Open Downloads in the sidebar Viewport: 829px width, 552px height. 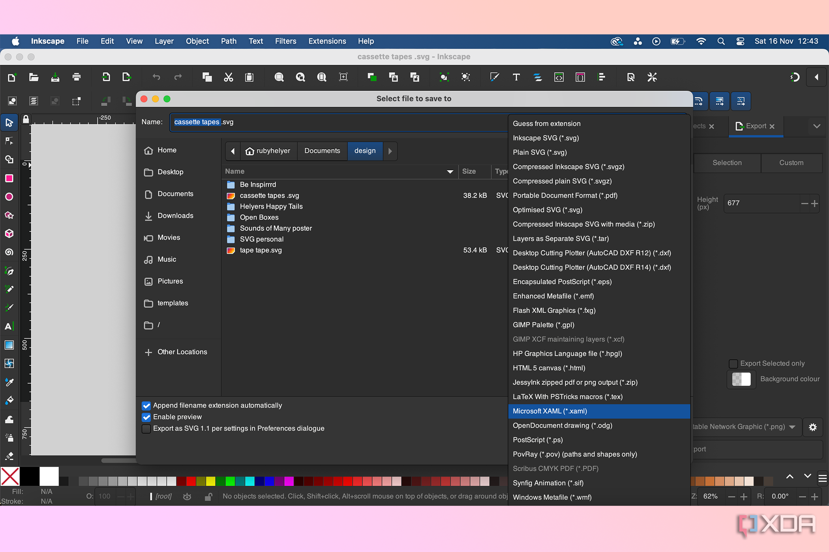[175, 216]
